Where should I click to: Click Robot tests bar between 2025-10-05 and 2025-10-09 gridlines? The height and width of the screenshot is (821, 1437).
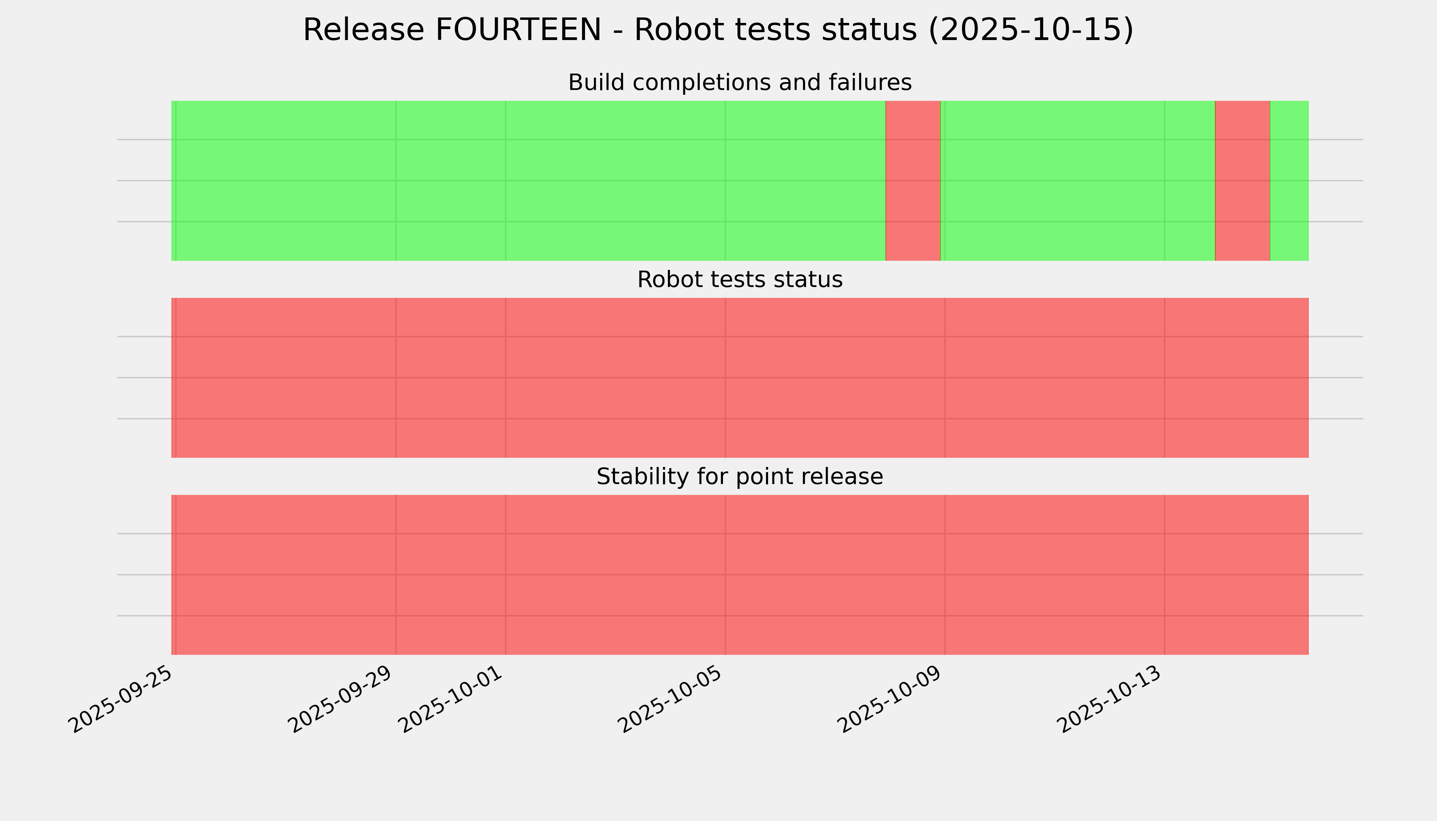835,378
